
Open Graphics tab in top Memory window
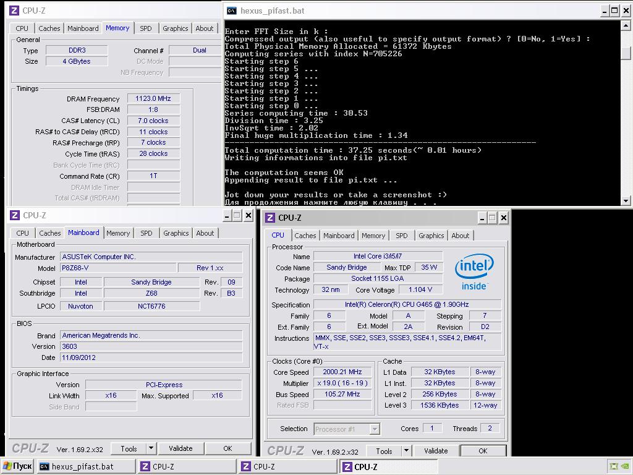[175, 28]
